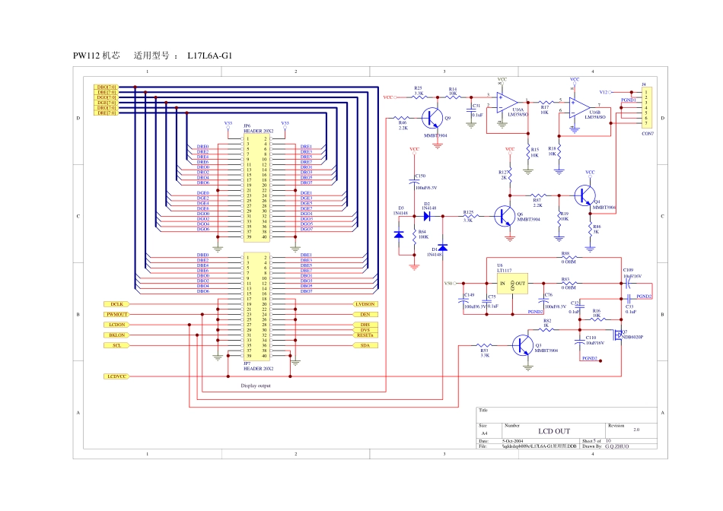Click the Q6 transistor symbol

[x=505, y=217]
